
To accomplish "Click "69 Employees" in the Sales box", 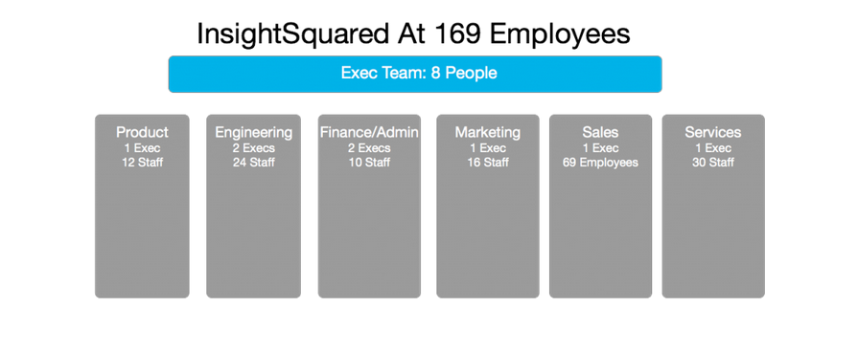I will 600,162.
